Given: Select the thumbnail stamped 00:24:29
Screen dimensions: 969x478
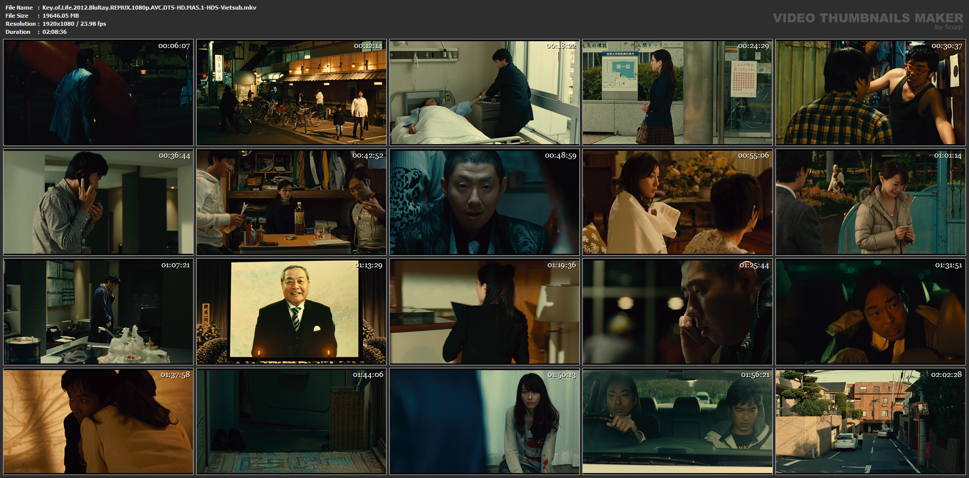Looking at the screenshot, I should point(678,93).
